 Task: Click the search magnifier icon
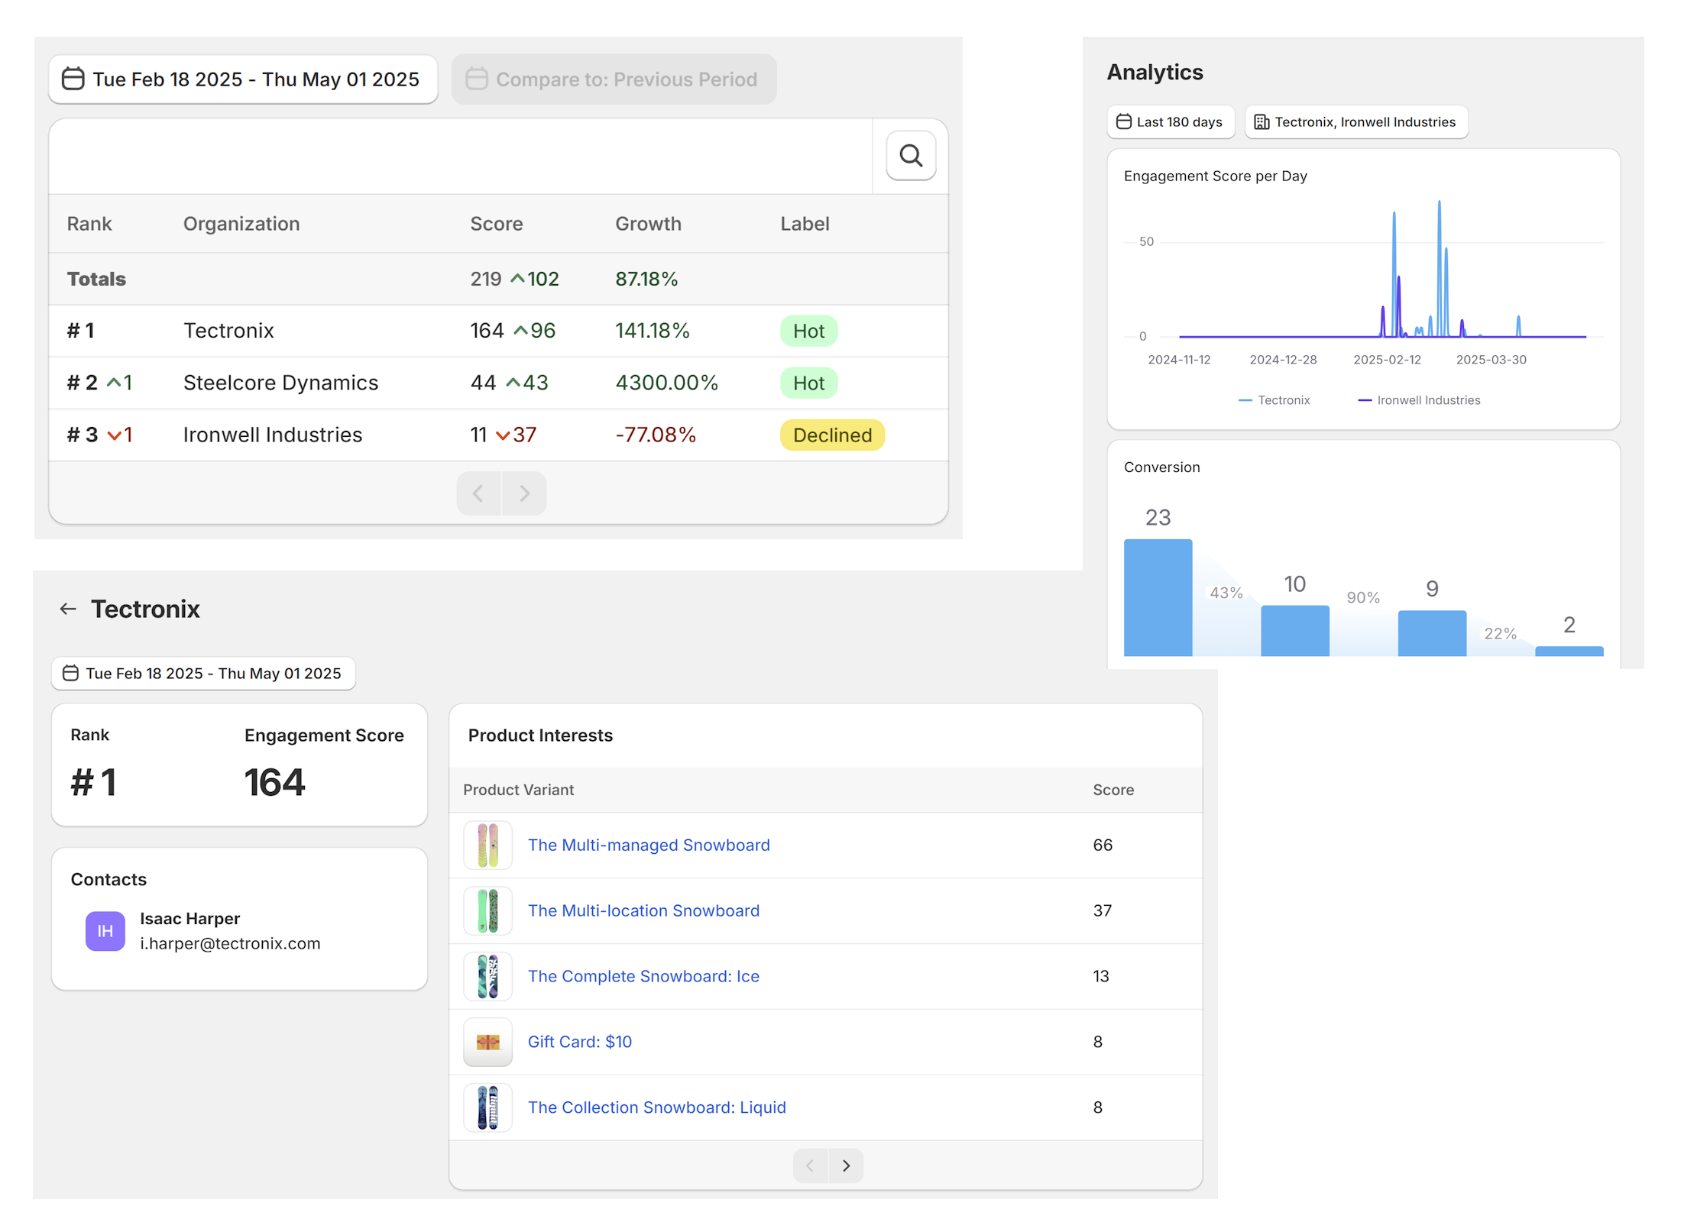911,155
